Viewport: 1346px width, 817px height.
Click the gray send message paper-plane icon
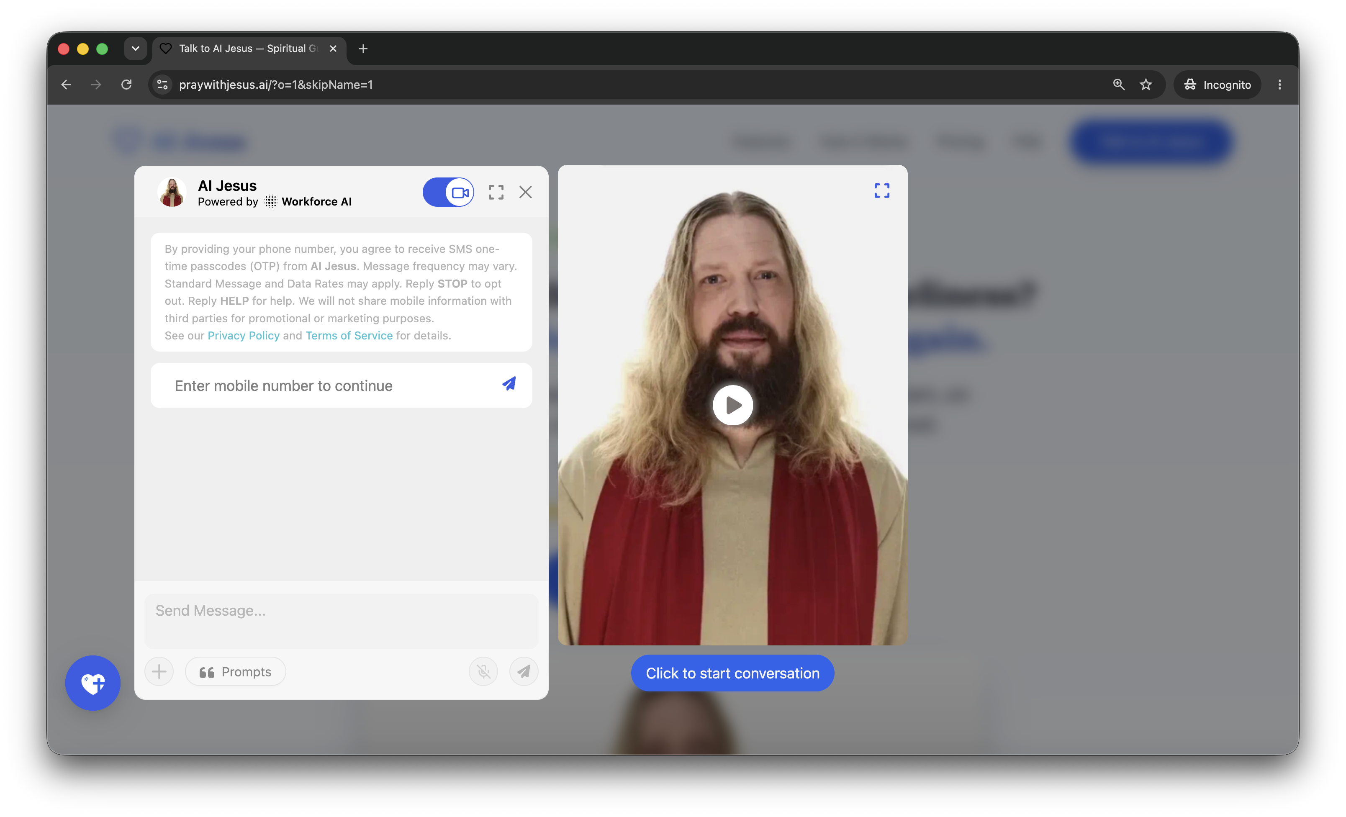pos(524,671)
